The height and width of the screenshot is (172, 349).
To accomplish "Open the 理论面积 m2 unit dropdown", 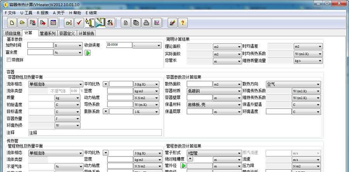I will 228,47.
